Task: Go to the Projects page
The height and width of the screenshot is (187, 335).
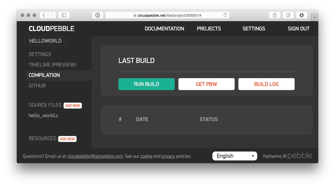Action: (x=209, y=29)
